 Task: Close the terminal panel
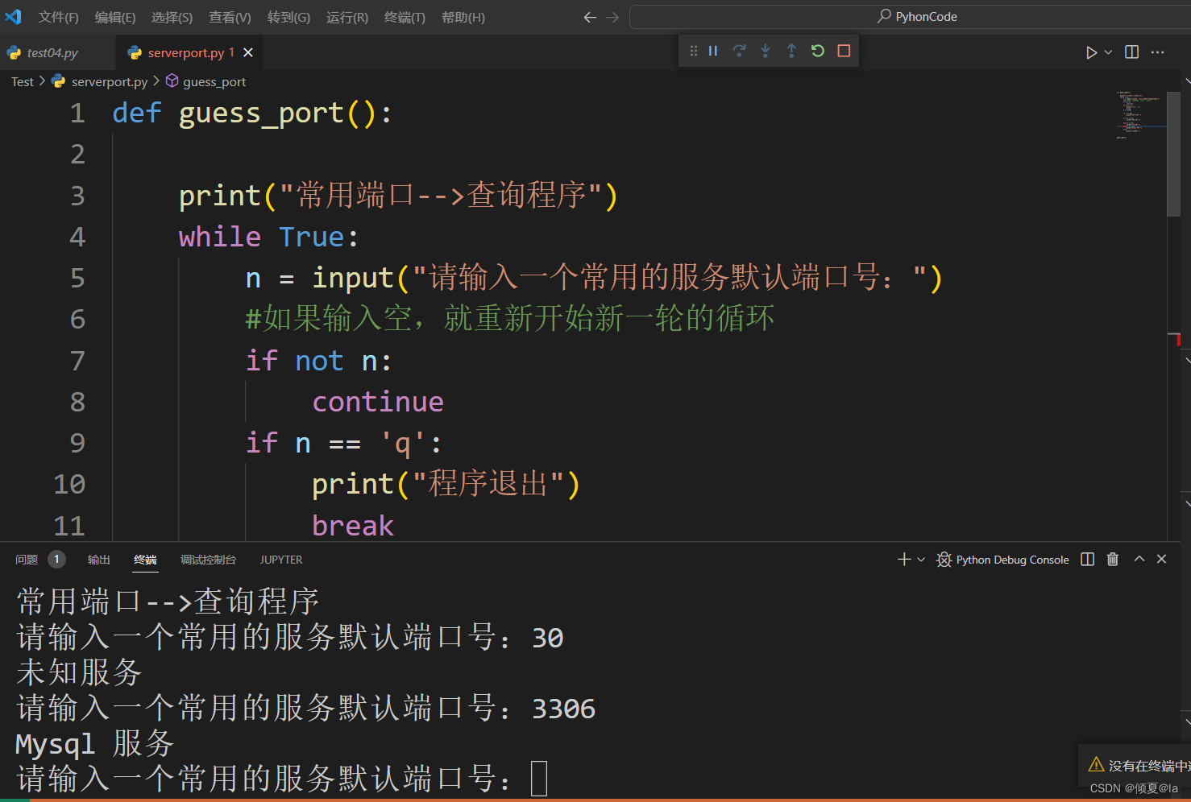pos(1161,559)
